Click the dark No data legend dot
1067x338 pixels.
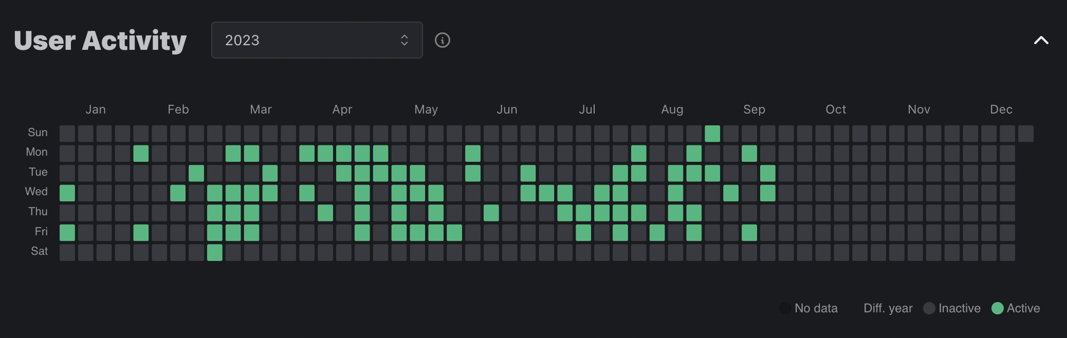coord(785,308)
